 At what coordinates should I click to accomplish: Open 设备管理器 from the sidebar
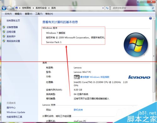coord(12,27)
